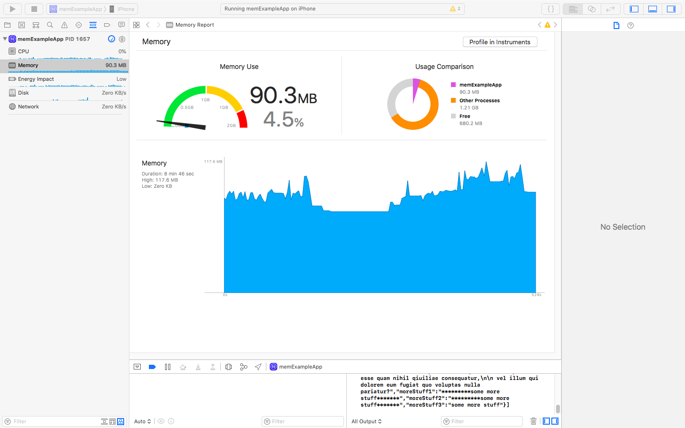
Task: Click the Simulate Location paper plane icon
Action: tap(258, 366)
